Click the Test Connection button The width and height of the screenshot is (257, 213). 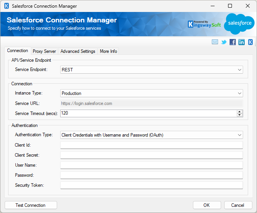31,205
